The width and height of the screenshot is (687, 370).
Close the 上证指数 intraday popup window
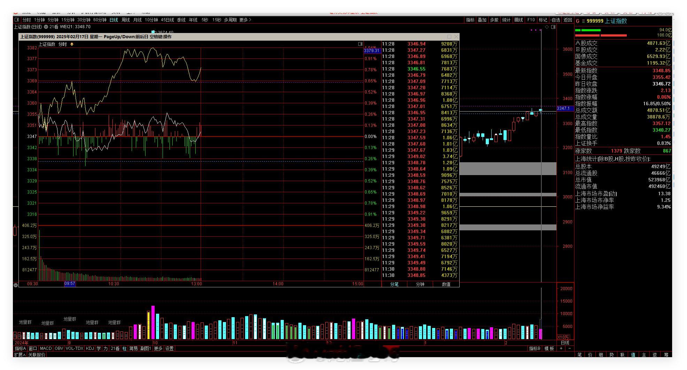coord(456,36)
